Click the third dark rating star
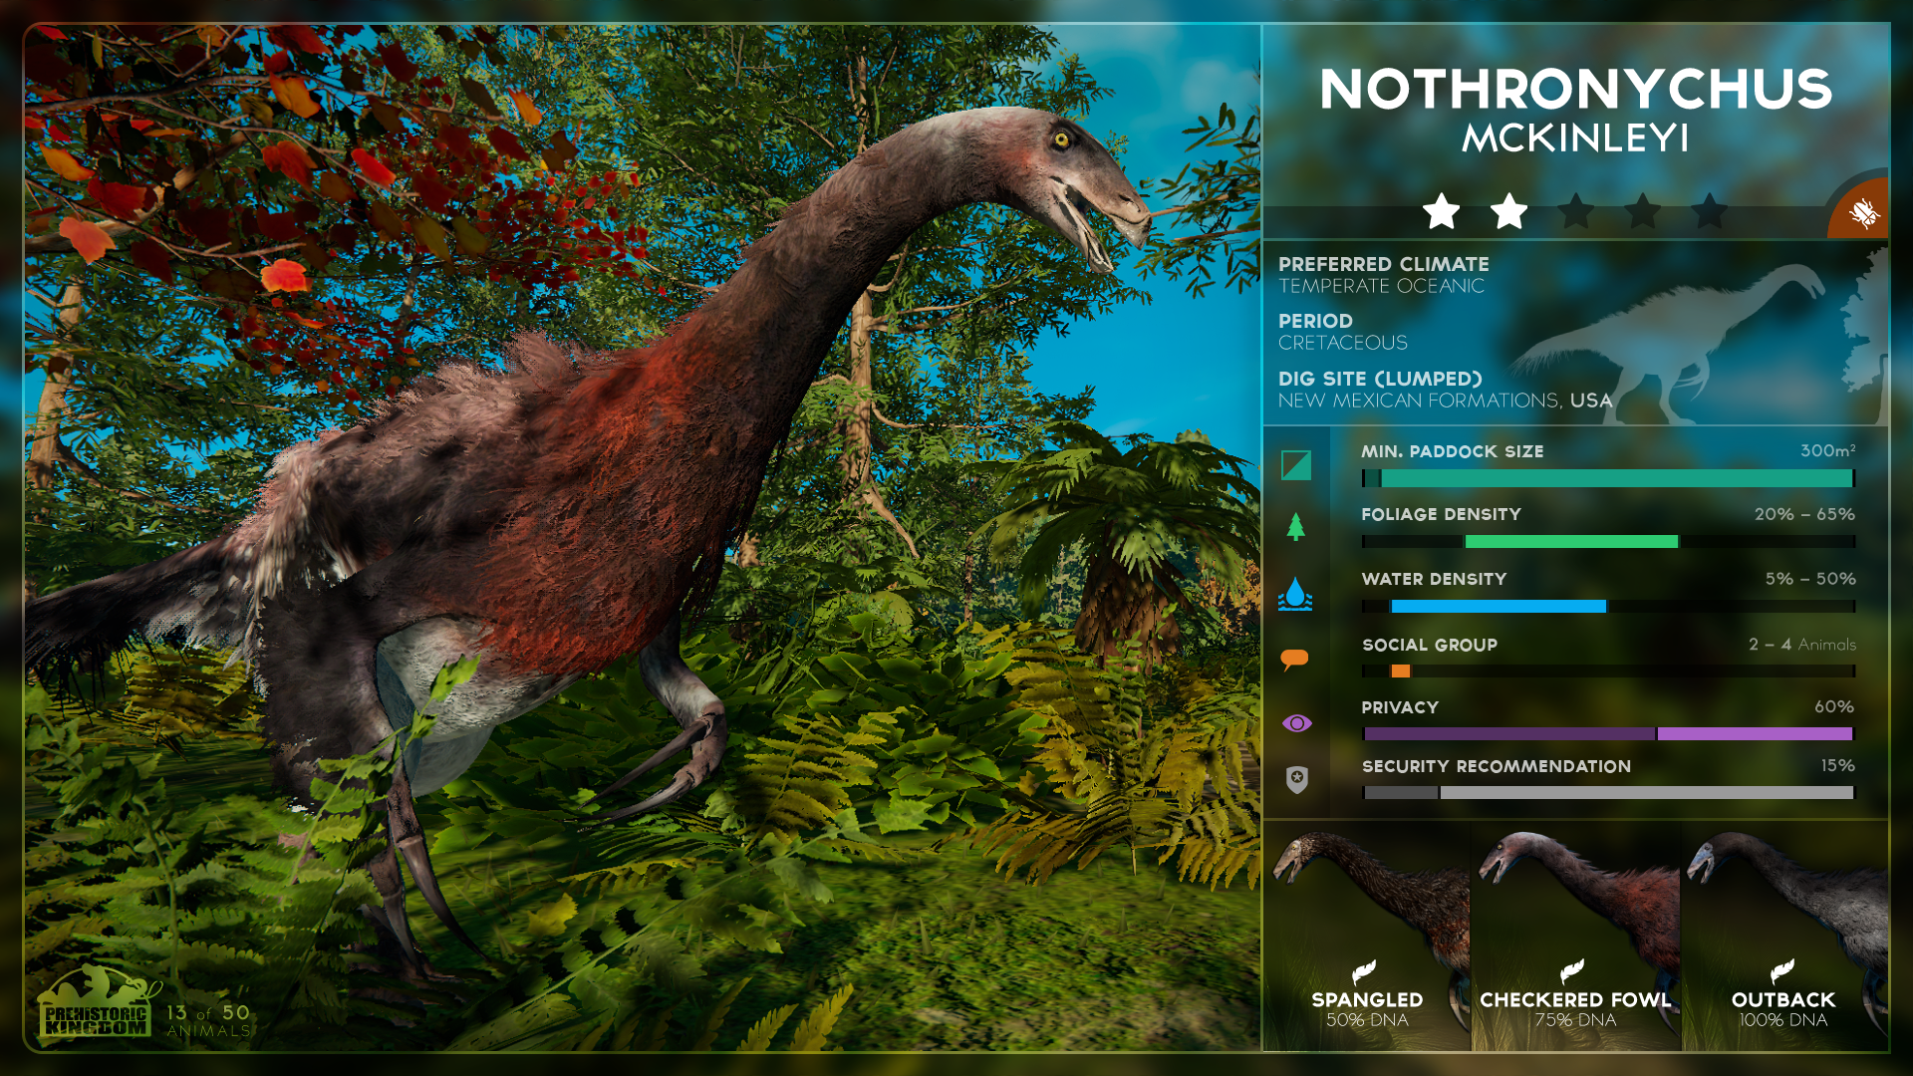 coord(1575,211)
